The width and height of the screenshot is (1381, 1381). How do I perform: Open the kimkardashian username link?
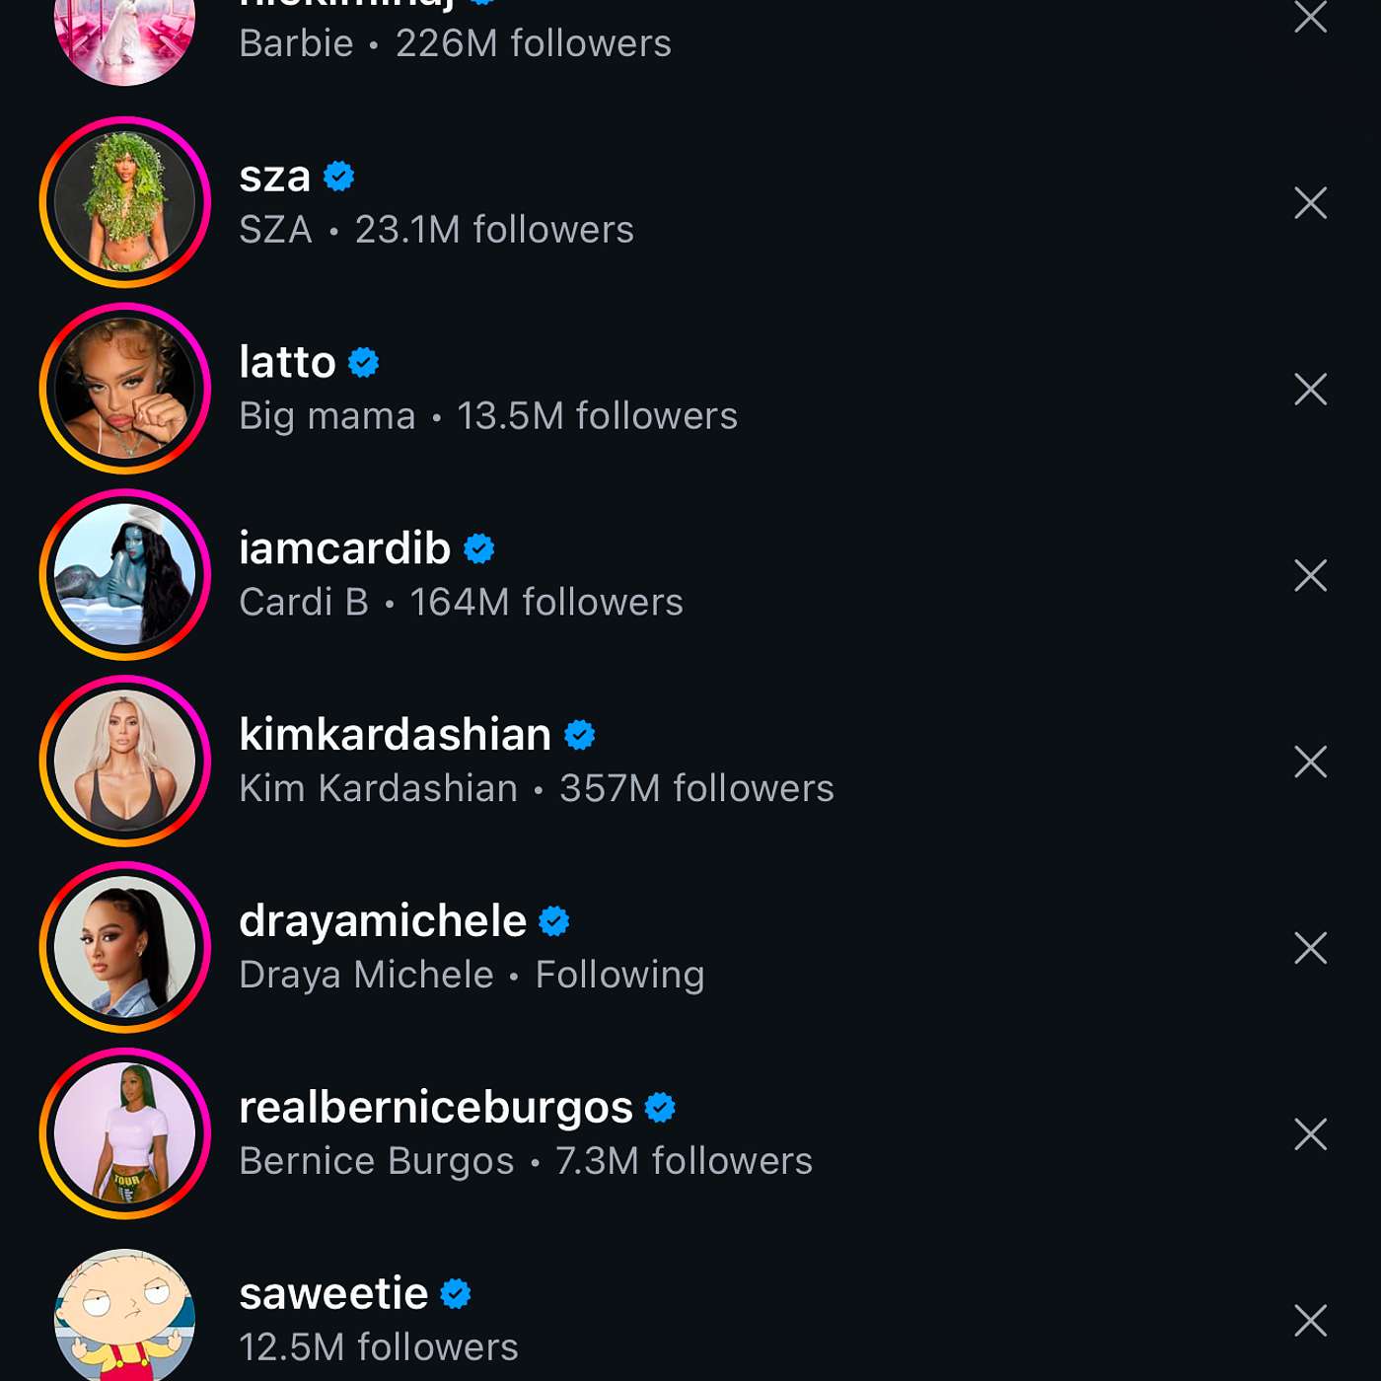pos(395,735)
